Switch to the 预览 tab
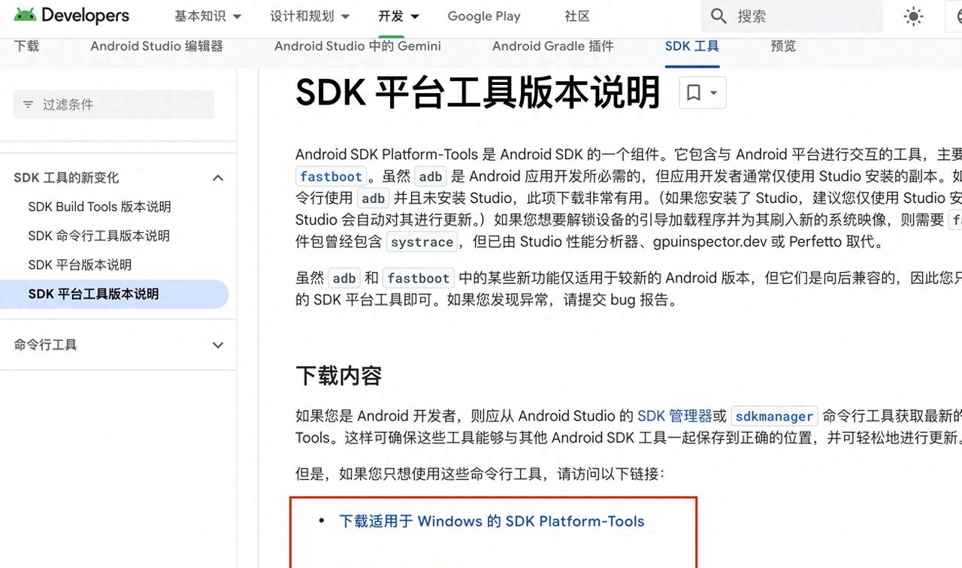 coord(783,46)
